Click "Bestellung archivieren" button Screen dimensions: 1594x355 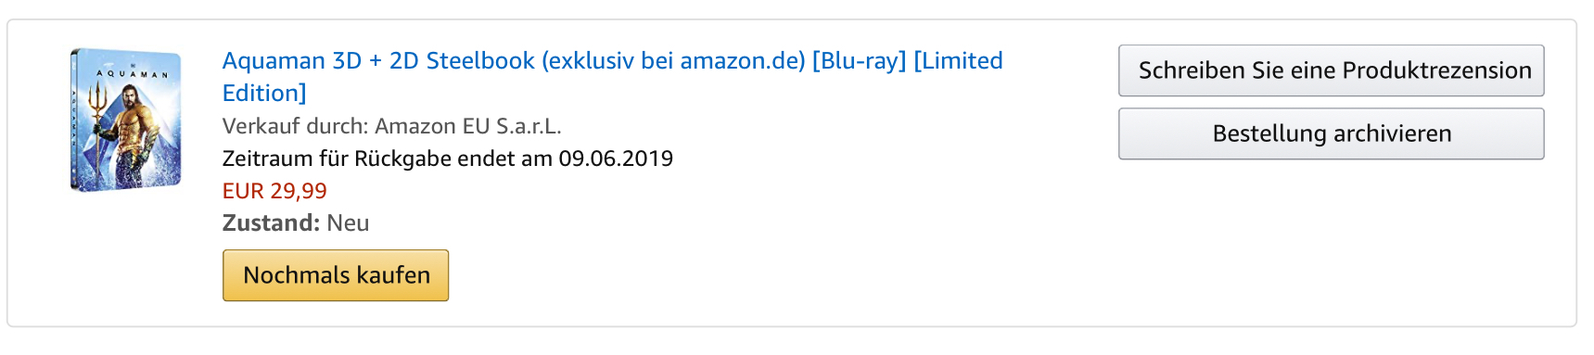click(1331, 133)
